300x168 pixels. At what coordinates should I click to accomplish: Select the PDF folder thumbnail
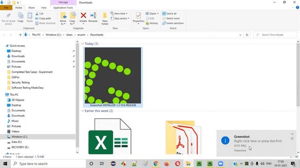[183, 137]
